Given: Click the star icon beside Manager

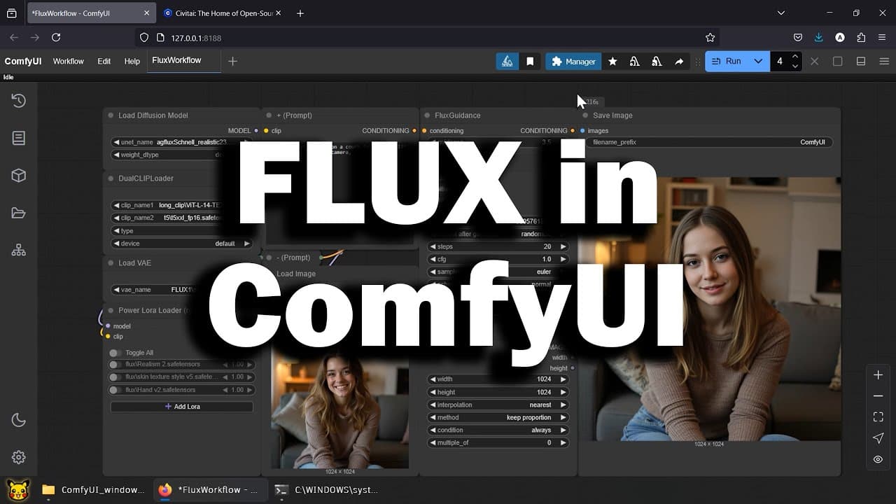Looking at the screenshot, I should coord(612,62).
